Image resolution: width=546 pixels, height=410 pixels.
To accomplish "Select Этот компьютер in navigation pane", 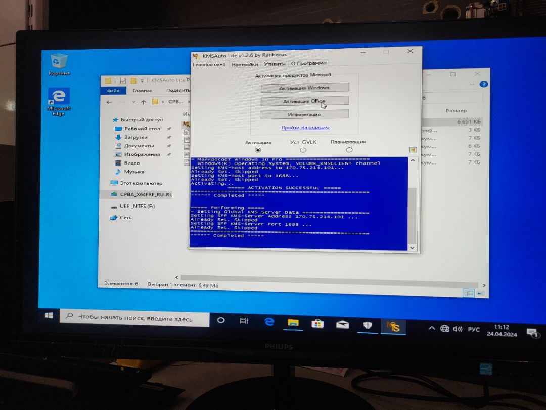I will 136,183.
